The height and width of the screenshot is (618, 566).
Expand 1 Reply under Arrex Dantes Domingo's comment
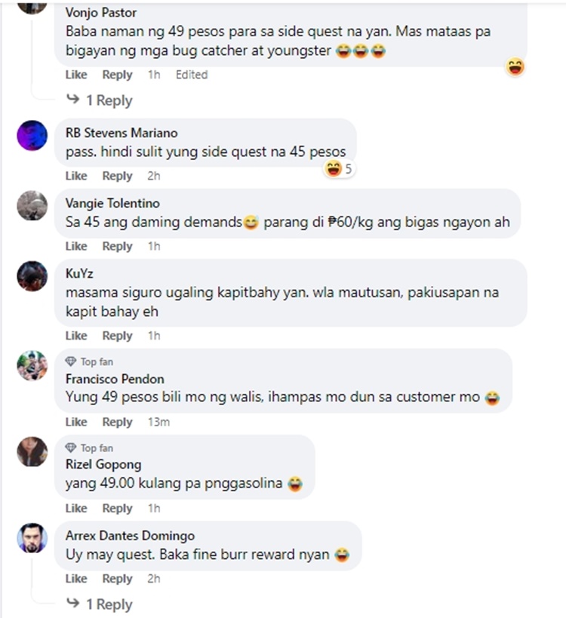100,604
